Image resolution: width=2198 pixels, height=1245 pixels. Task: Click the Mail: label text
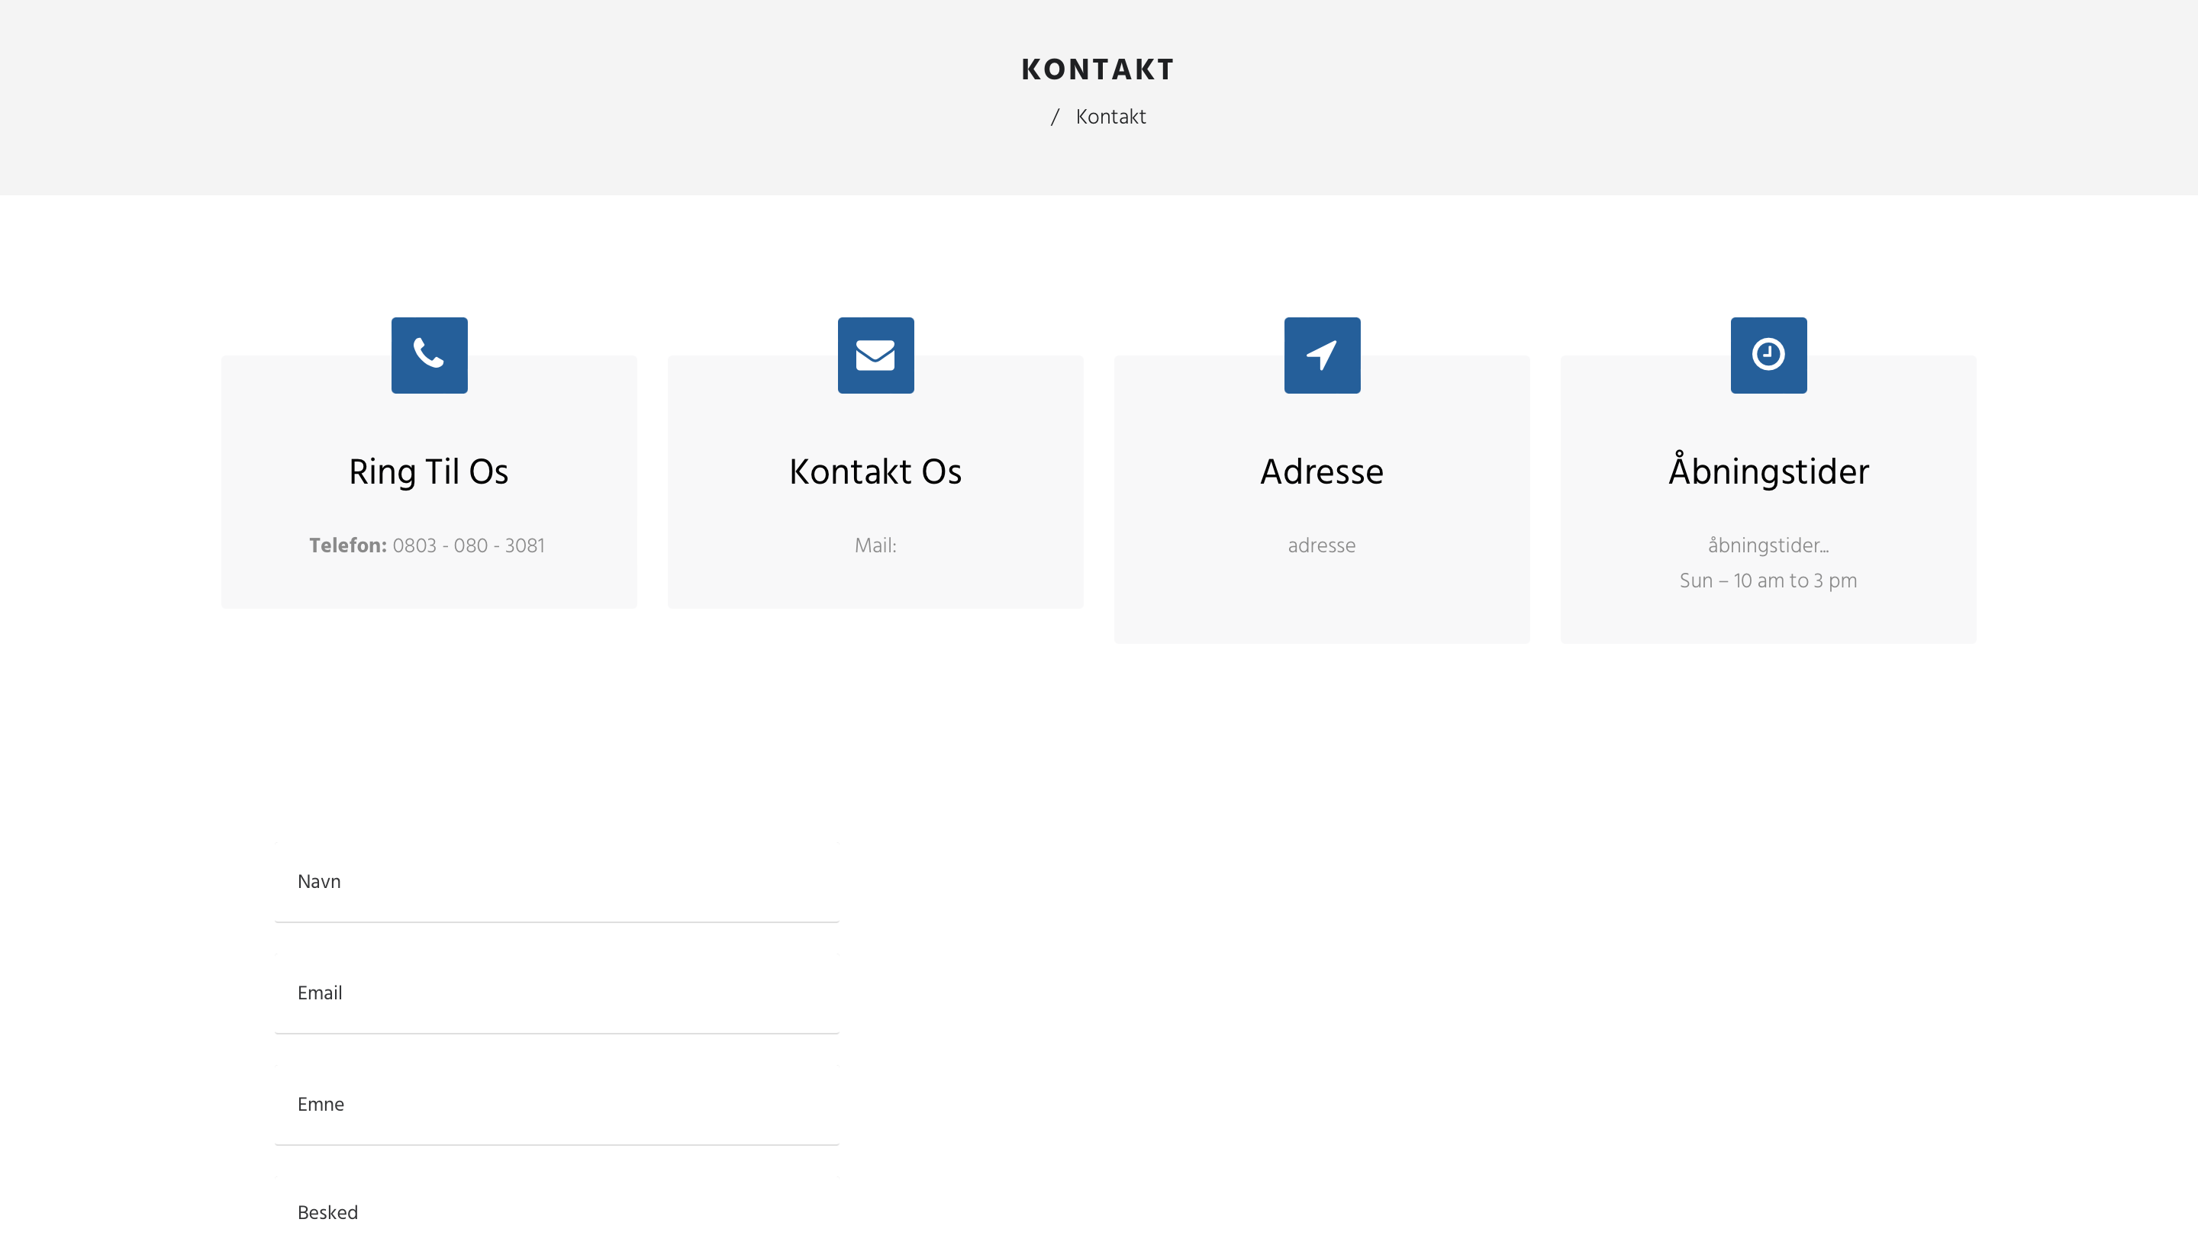click(x=875, y=545)
